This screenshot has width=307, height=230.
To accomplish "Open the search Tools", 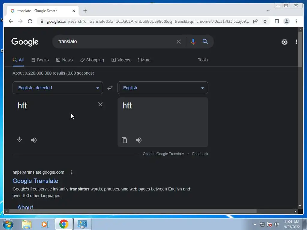I will point(203,60).
